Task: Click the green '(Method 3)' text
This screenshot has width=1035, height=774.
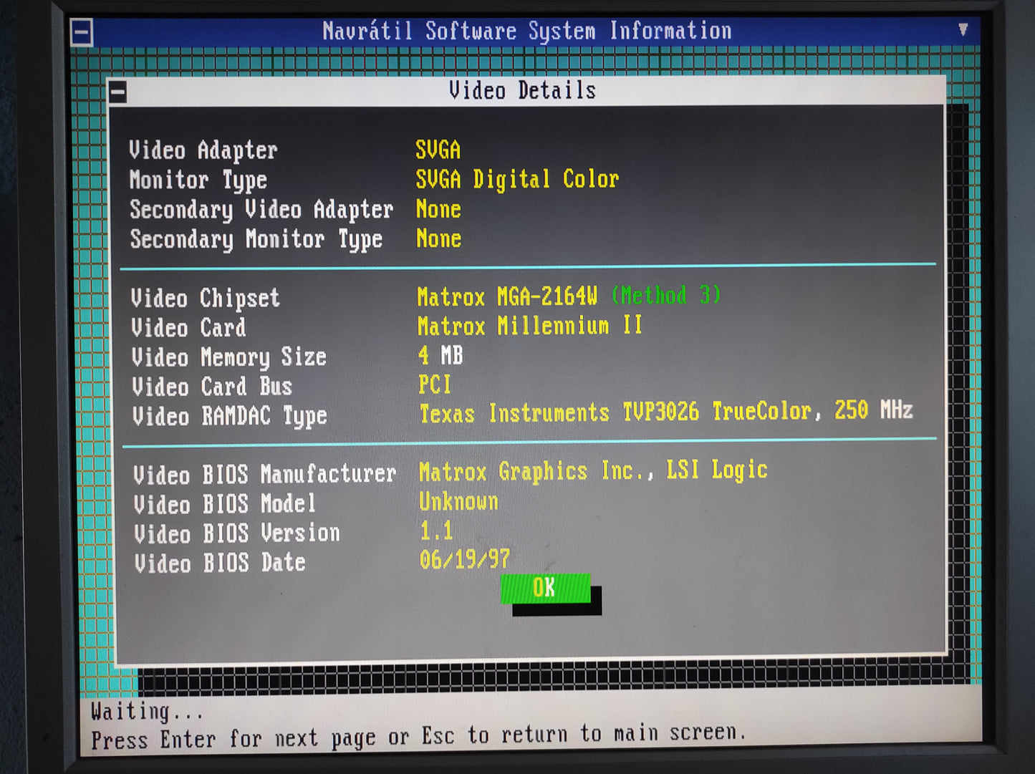Action: (666, 294)
